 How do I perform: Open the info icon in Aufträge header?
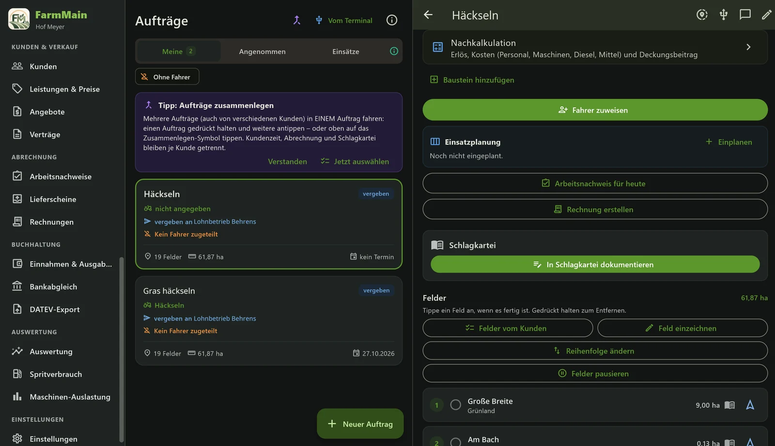point(392,20)
